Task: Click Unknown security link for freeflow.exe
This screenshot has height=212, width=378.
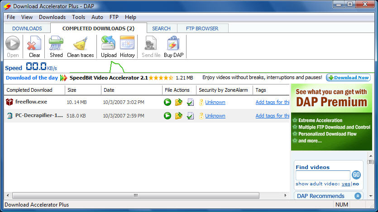Action: tap(215, 102)
